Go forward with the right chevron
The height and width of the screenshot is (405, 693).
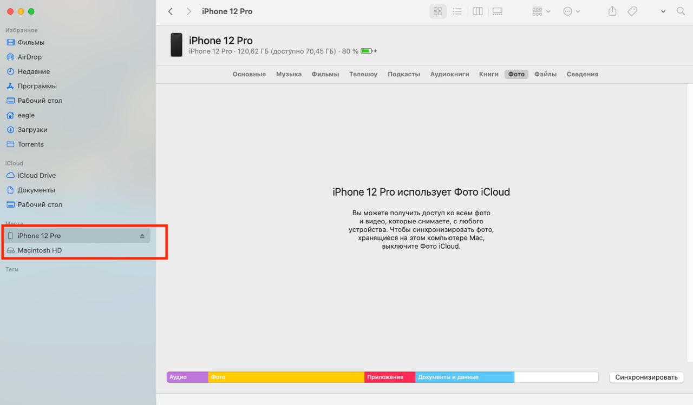point(188,11)
